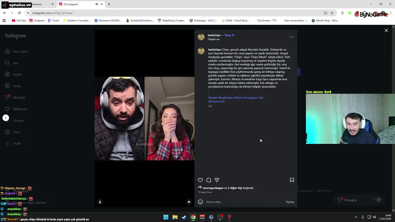Screen dimensions: 395x222
Task: Open the #keşfet hashtag
Action: point(213,98)
